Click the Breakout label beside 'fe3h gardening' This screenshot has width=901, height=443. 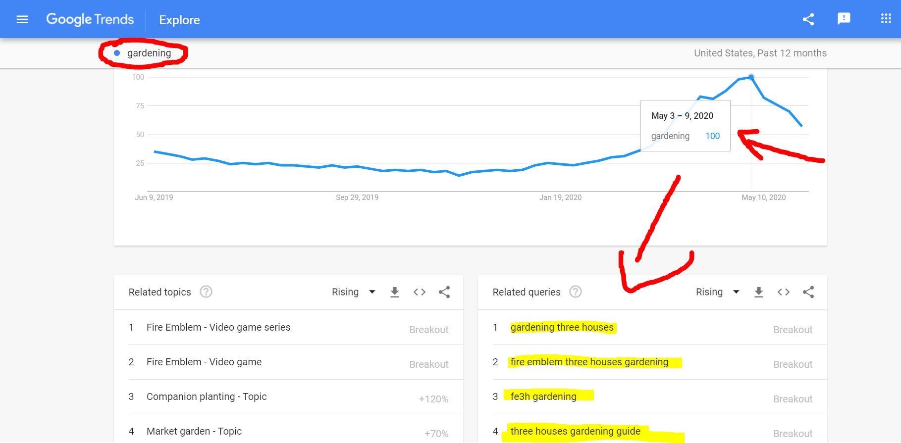coord(793,398)
